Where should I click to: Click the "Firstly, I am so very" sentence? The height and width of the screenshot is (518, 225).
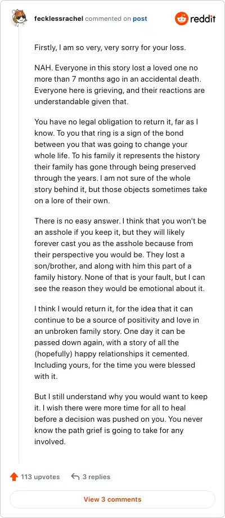click(110, 47)
